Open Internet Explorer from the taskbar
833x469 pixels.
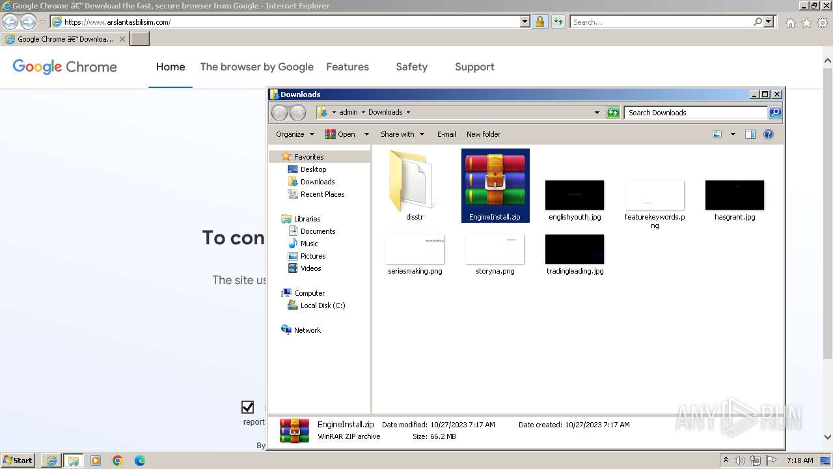pos(51,461)
